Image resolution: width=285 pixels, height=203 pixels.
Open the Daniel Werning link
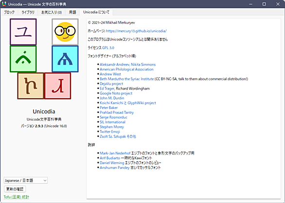112,163
